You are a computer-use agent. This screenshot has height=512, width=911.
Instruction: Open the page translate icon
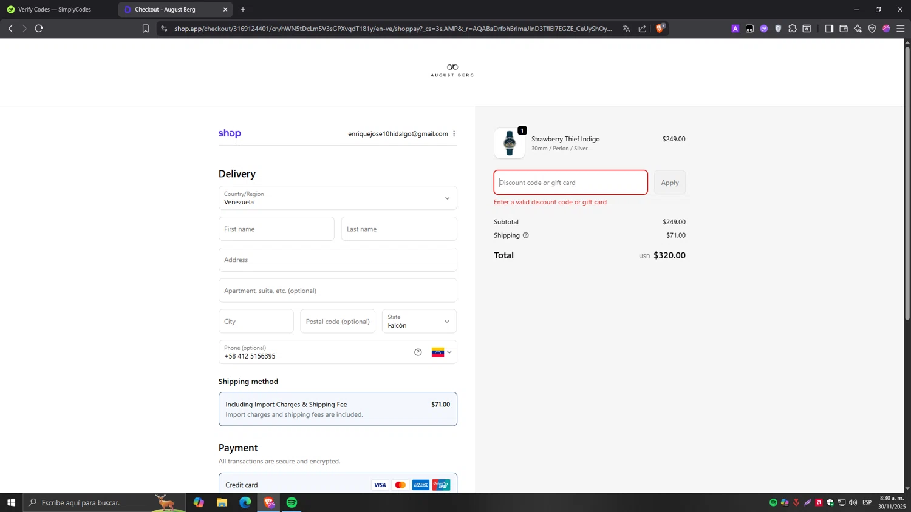(626, 29)
